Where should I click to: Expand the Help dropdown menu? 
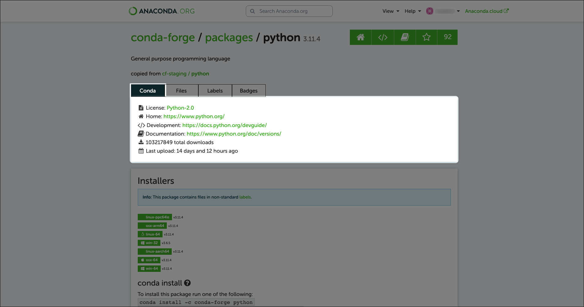(x=413, y=11)
